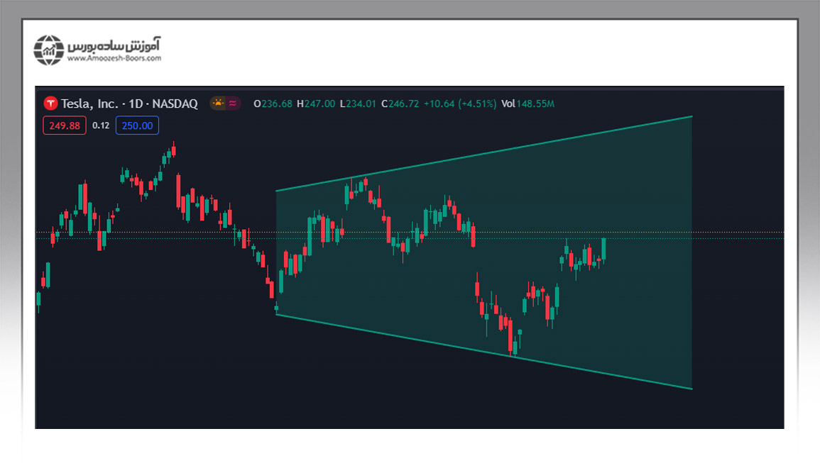Click the red Tesla logo icon
The width and height of the screenshot is (820, 463).
pos(50,104)
